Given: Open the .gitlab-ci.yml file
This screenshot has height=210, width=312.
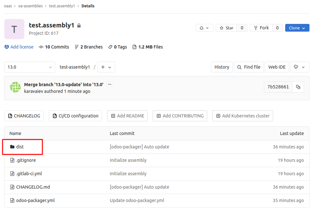Looking at the screenshot, I should click(x=29, y=174).
